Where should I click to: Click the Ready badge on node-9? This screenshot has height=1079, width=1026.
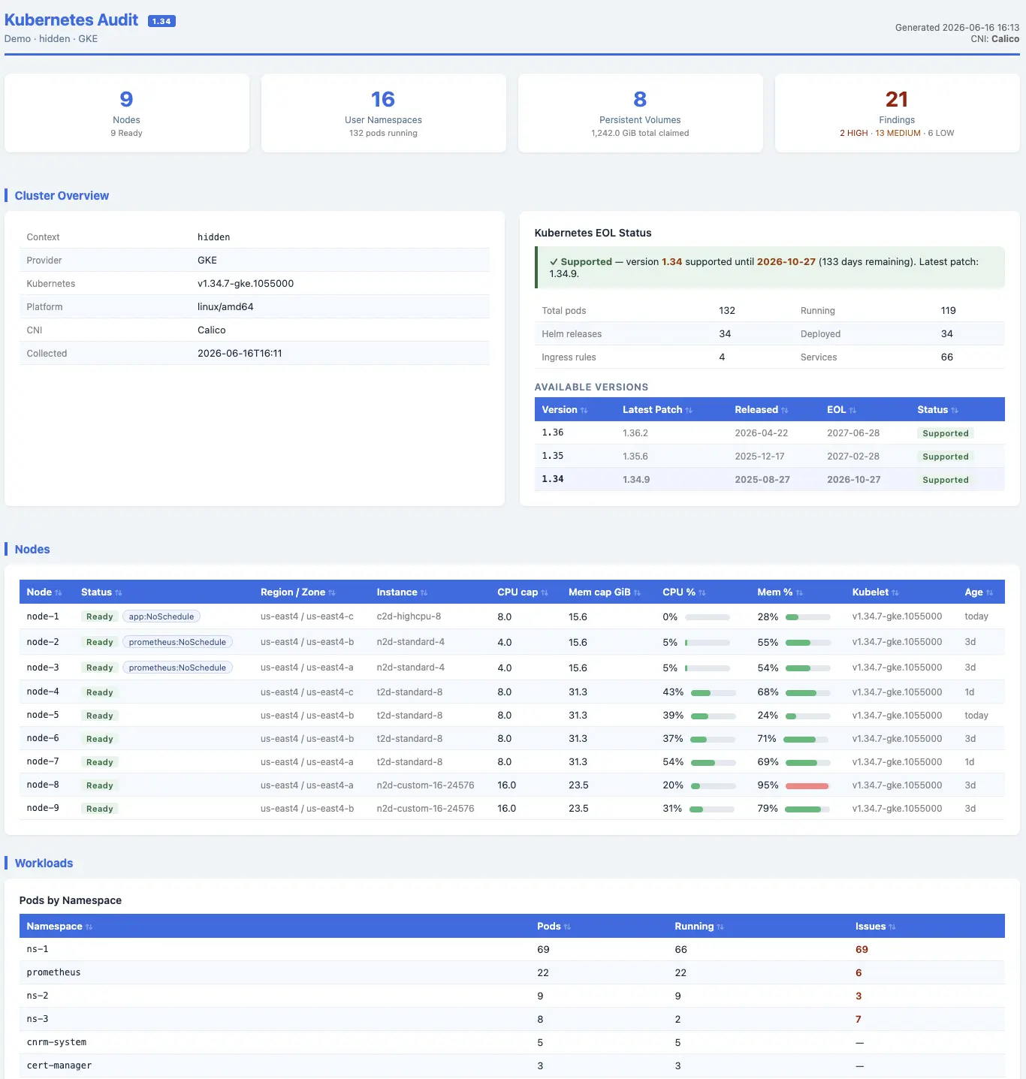coord(100,809)
